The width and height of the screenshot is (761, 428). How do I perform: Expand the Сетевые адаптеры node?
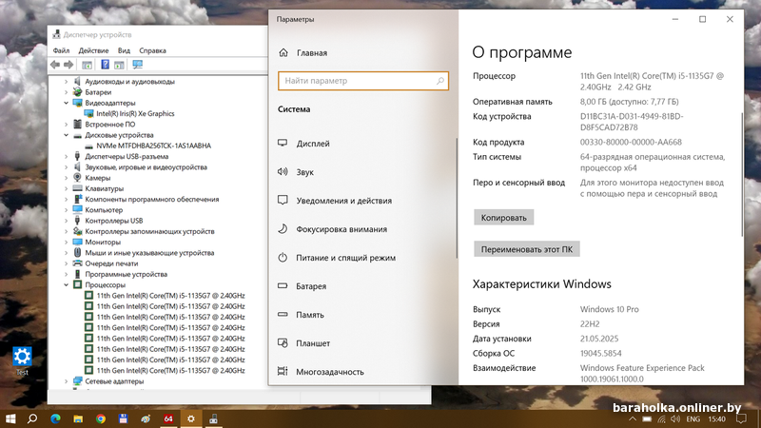[66, 381]
